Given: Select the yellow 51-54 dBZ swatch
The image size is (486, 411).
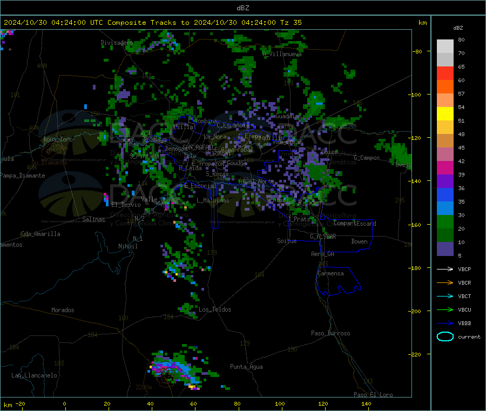Looking at the screenshot, I should click(x=445, y=114).
